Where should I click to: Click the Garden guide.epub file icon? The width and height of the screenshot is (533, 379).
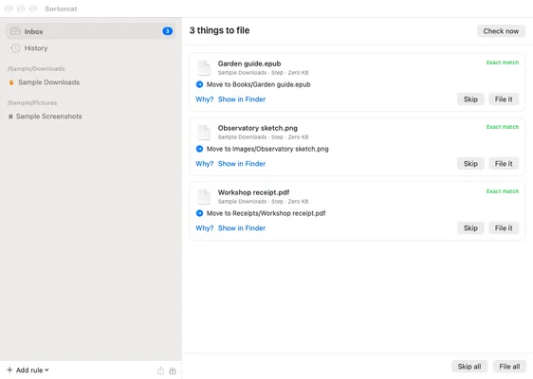204,68
